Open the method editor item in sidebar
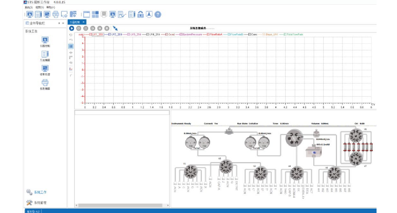This screenshot has height=213, width=397. pos(45,56)
